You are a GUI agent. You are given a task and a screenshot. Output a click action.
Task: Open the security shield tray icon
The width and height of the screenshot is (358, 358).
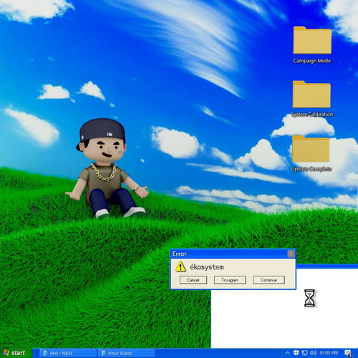click(x=296, y=352)
